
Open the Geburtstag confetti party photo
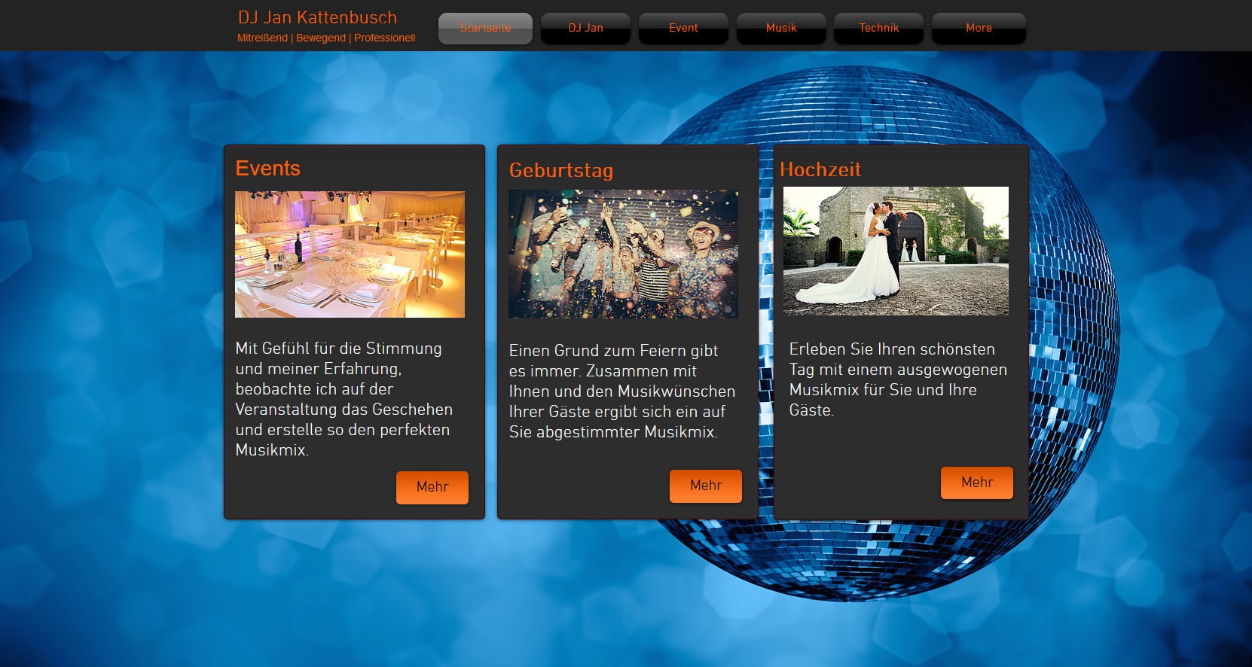(x=623, y=254)
